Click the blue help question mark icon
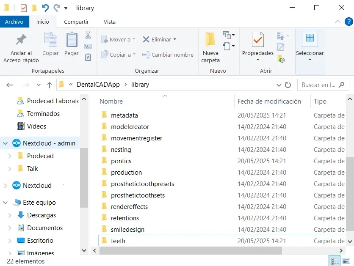The height and width of the screenshot is (266, 354). pyautogui.click(x=348, y=22)
